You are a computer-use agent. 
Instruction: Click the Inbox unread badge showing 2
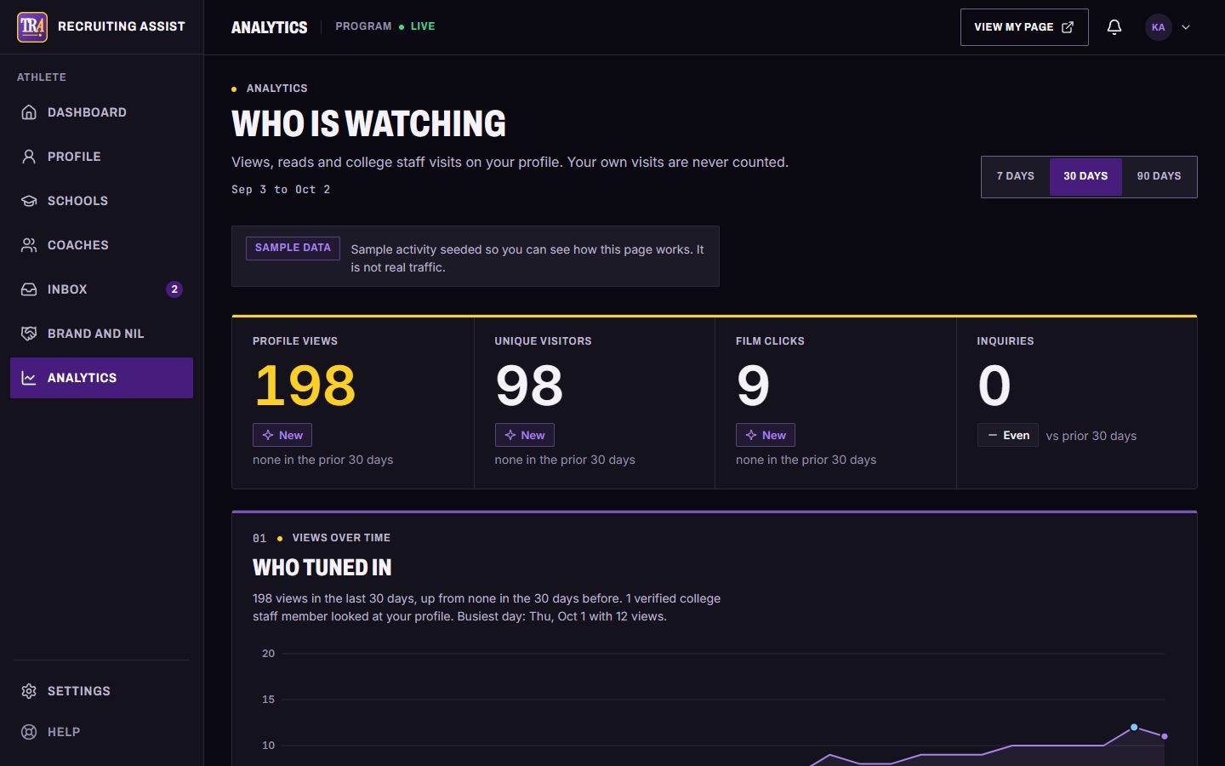coord(174,289)
